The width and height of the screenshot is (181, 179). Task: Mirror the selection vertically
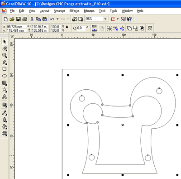click(x=94, y=30)
